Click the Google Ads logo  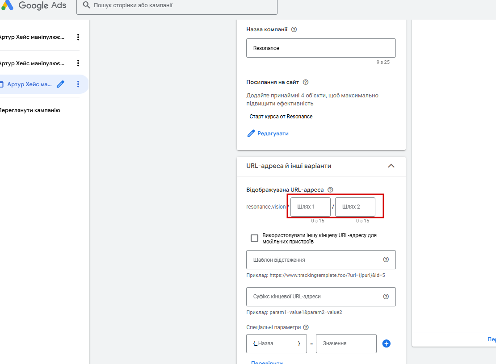coord(34,5)
